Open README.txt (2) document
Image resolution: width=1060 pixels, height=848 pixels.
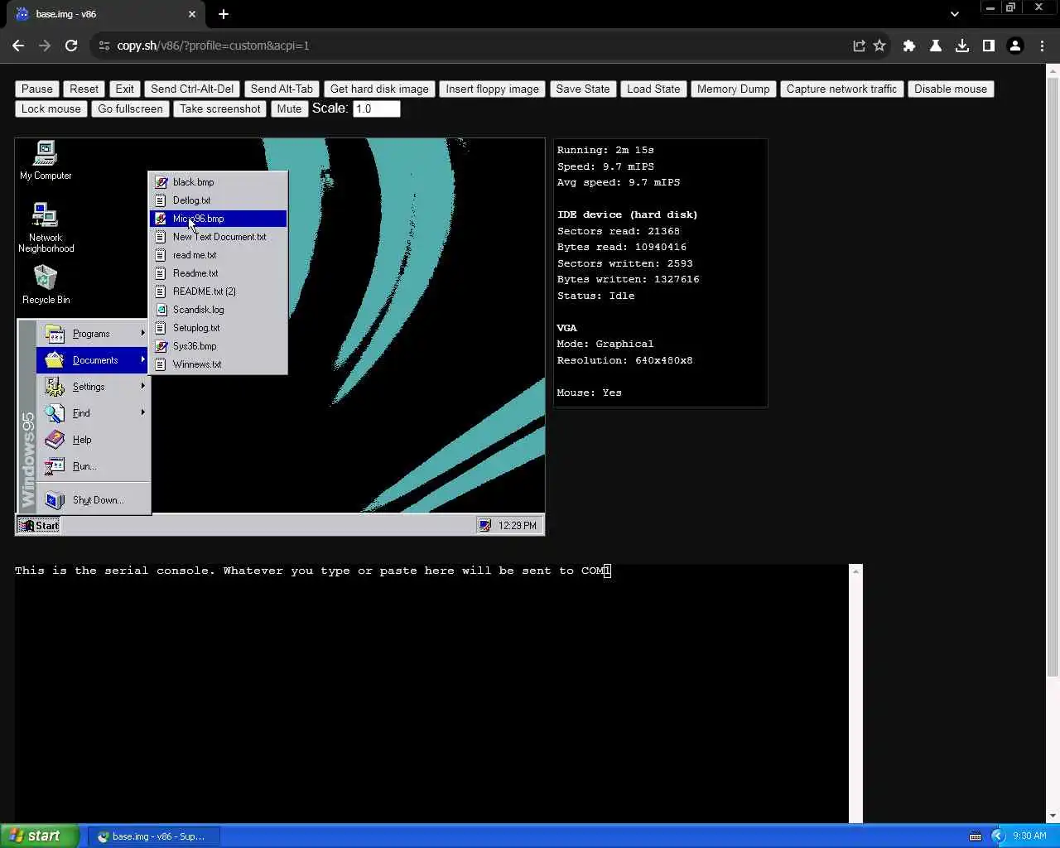218,291
